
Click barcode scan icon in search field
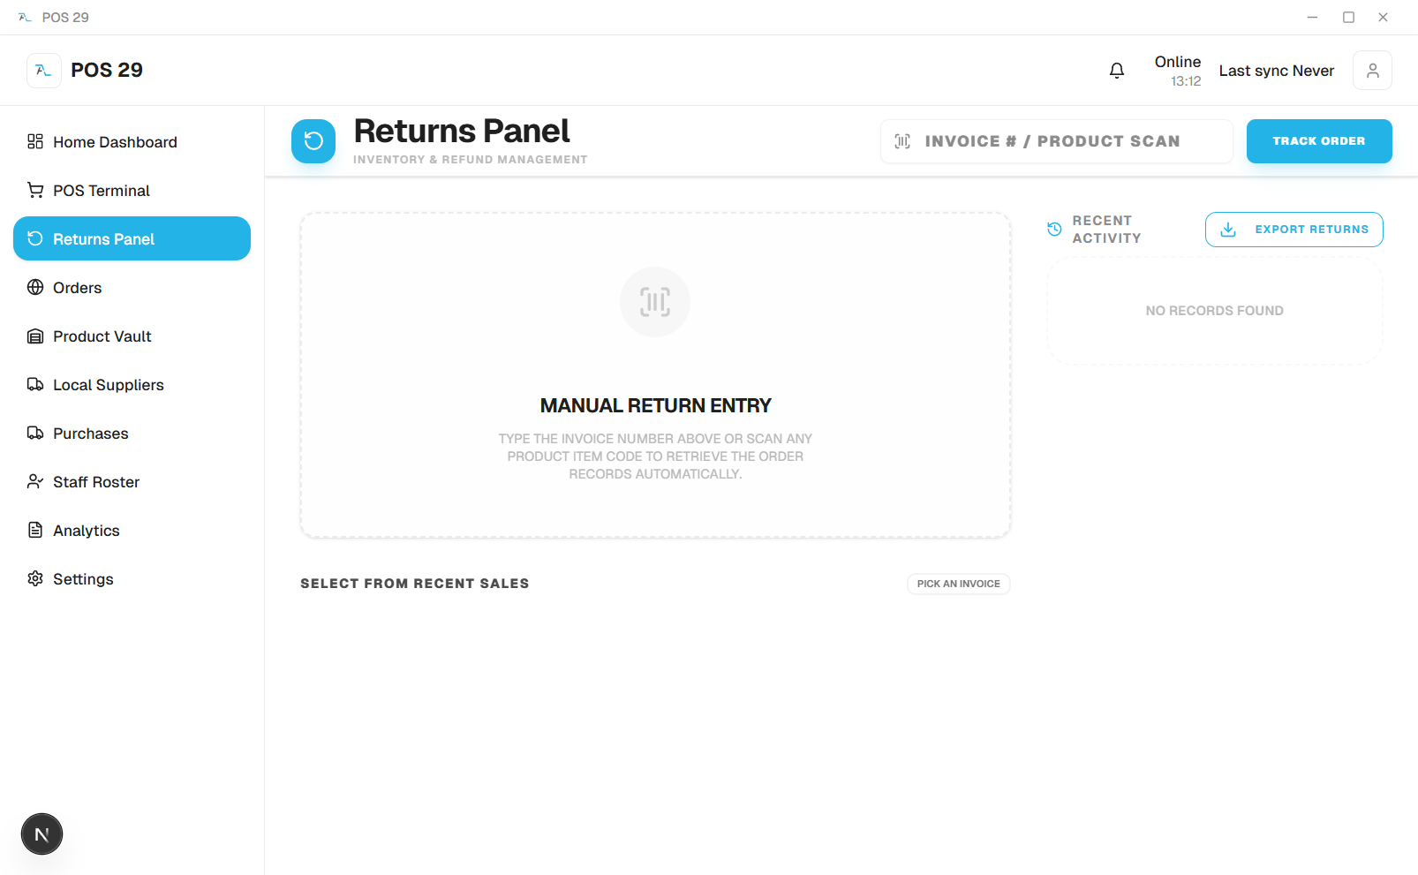902,141
